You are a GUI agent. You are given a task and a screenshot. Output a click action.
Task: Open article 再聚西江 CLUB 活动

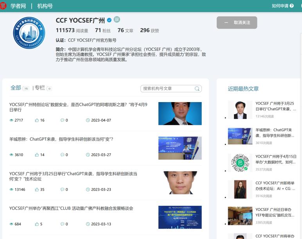tap(71, 208)
